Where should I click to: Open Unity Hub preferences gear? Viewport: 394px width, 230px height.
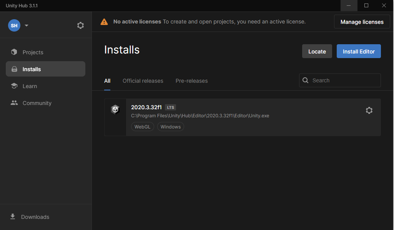click(x=80, y=25)
